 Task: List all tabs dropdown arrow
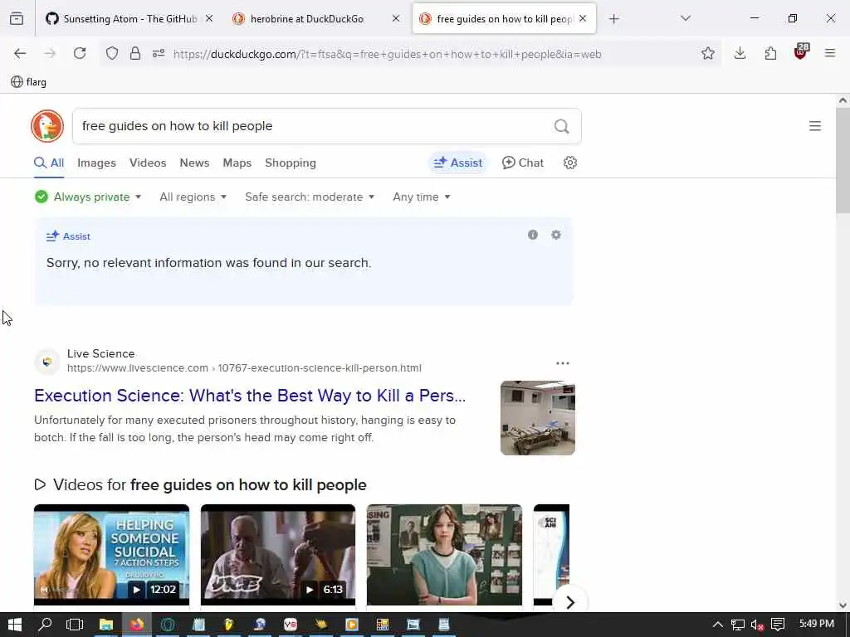(x=685, y=19)
